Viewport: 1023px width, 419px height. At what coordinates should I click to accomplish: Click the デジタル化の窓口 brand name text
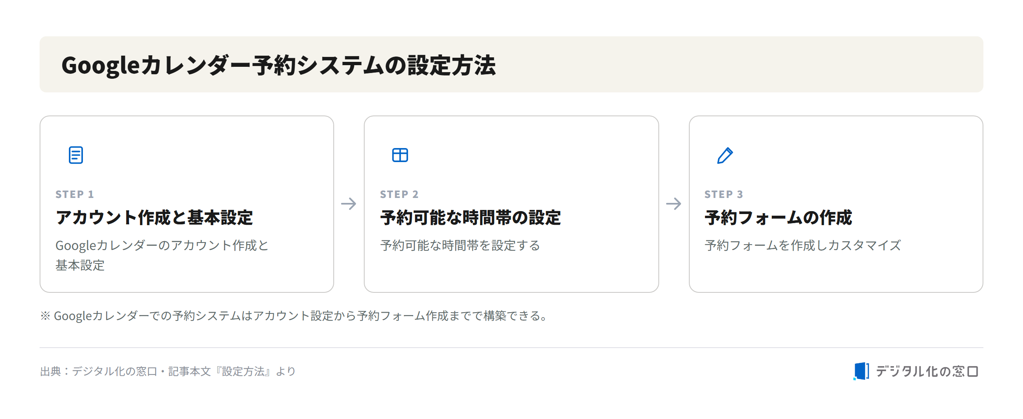927,372
